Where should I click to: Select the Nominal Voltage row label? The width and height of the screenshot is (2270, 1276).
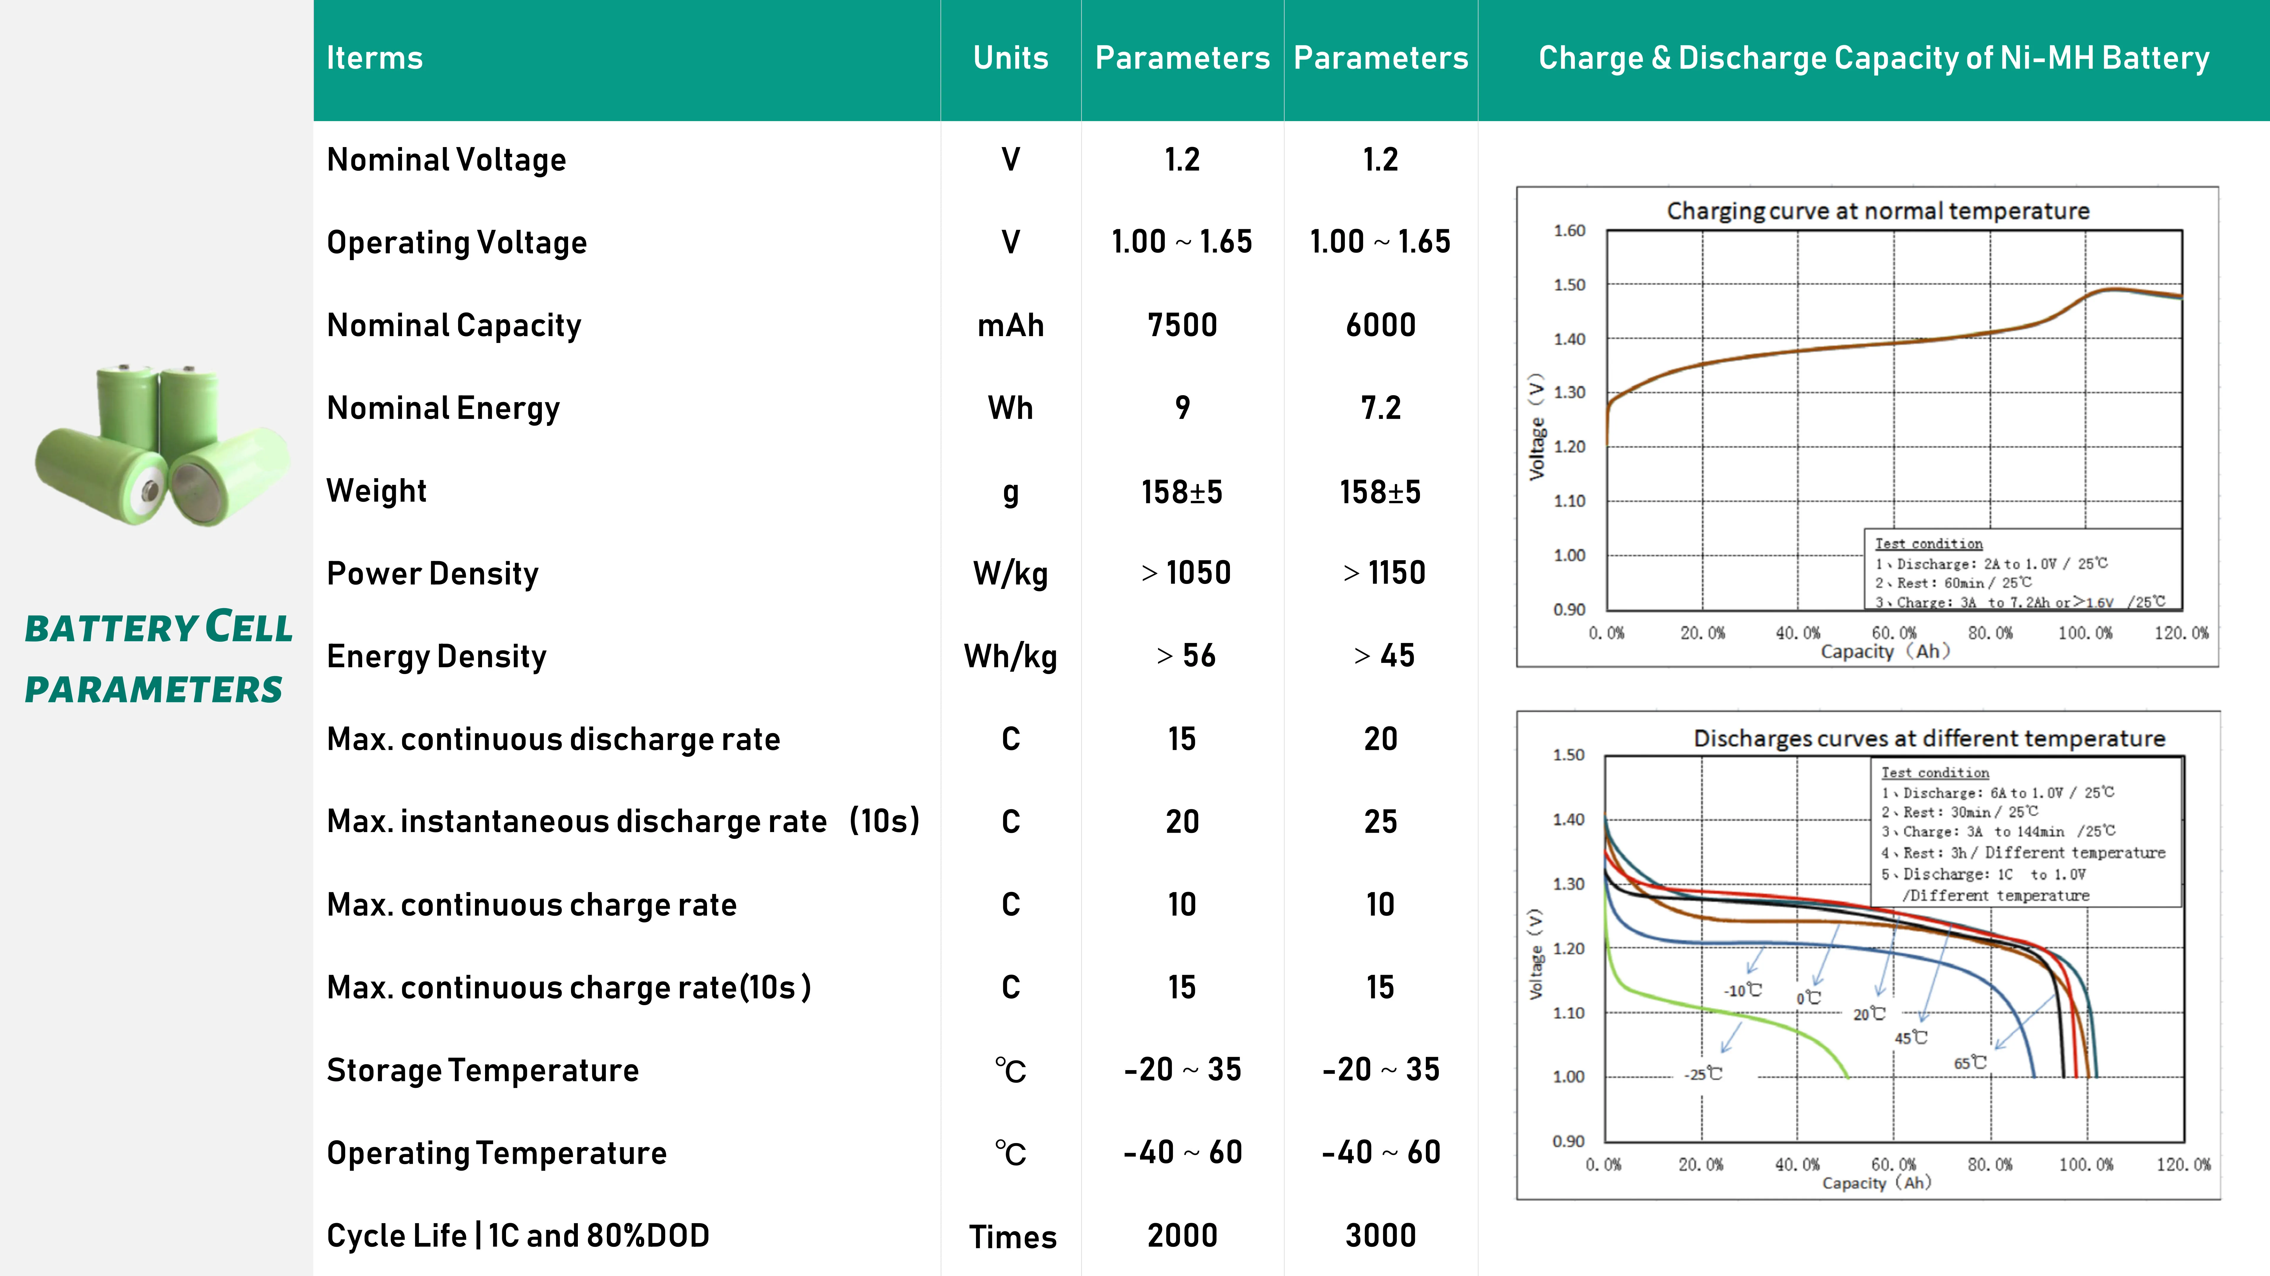(446, 160)
